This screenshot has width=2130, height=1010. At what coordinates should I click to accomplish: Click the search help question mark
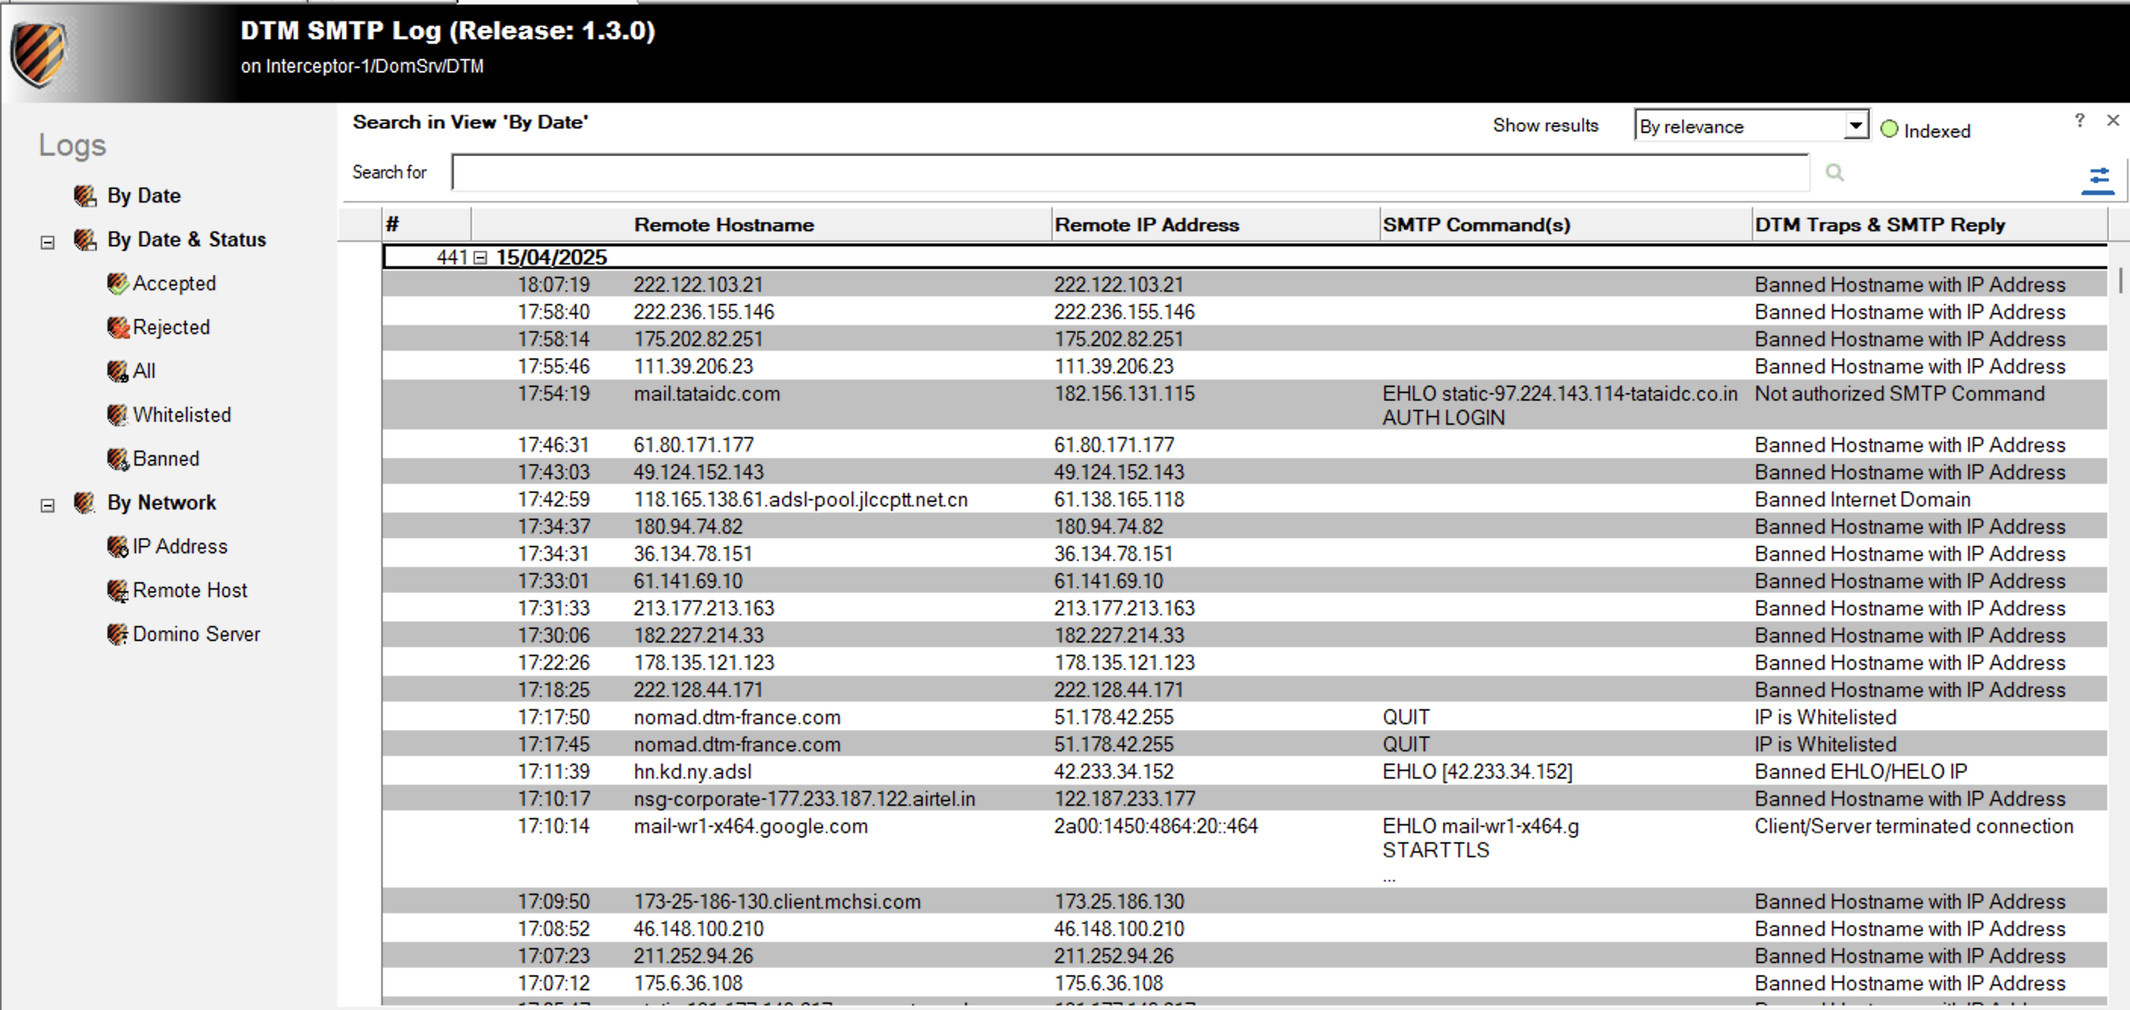(x=2079, y=121)
